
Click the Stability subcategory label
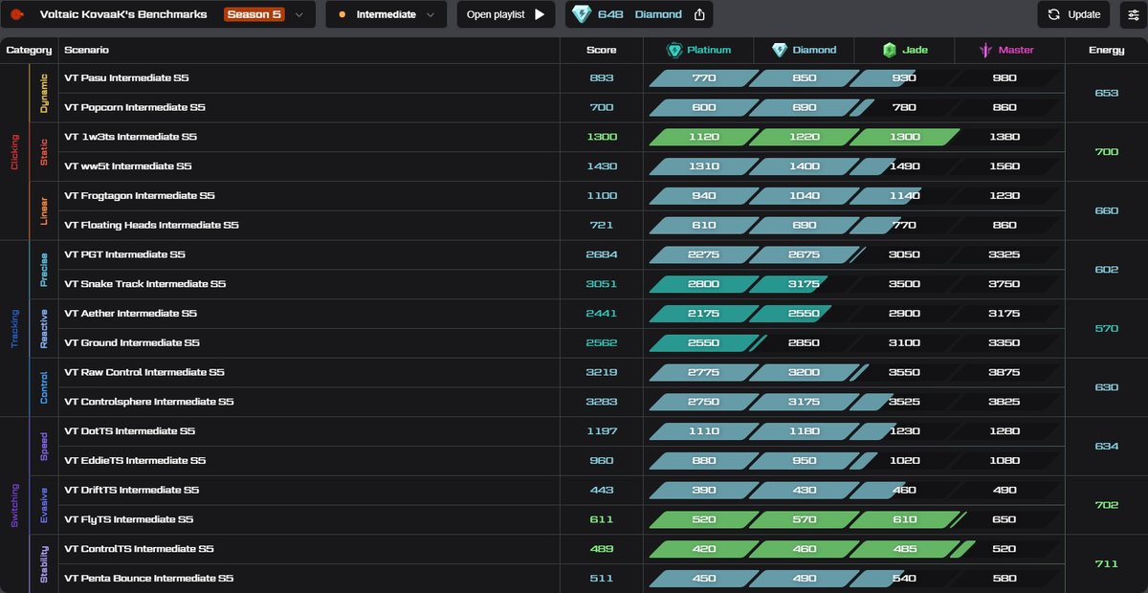coord(44,563)
